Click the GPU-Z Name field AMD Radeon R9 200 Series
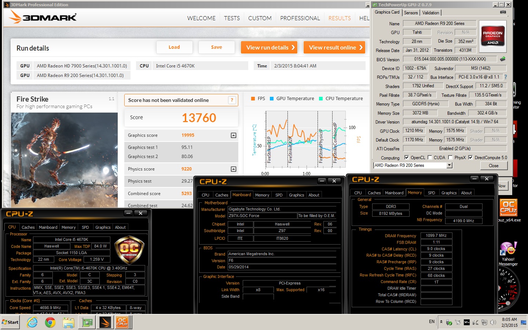 coord(440,23)
